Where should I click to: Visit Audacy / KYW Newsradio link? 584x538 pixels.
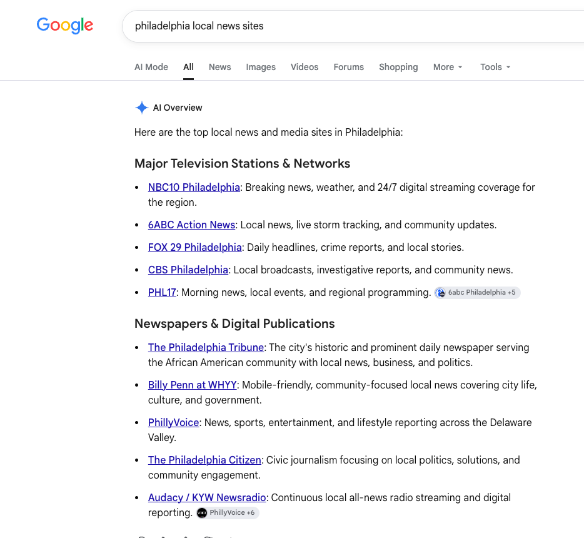coord(207,497)
